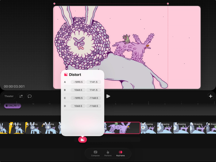Screen dimensions: 216x162
Task: Select Distort point A value -1890.5
Action: 78,82
